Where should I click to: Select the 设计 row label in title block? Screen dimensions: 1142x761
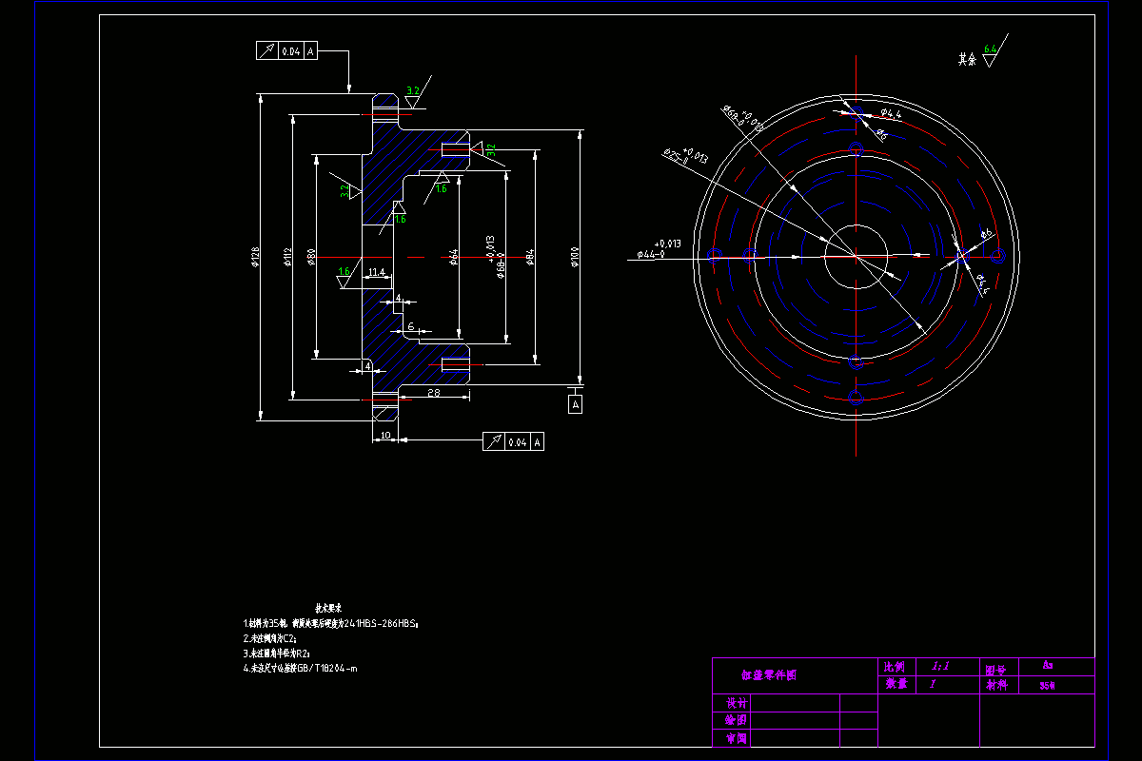tap(736, 703)
